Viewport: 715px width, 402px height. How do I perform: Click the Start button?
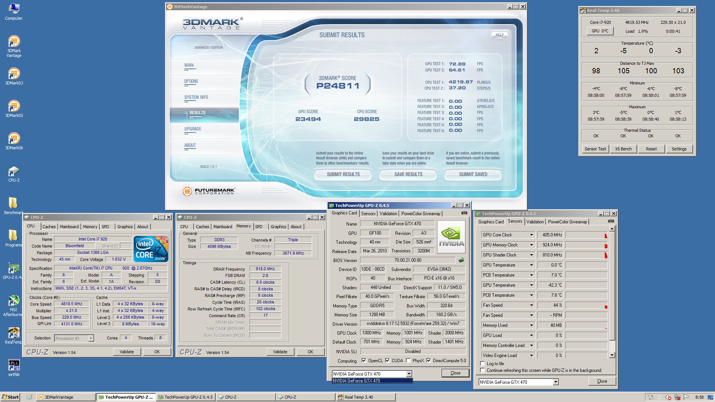(10, 397)
